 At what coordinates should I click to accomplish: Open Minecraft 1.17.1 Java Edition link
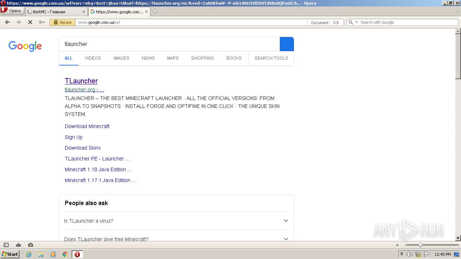coord(100,180)
